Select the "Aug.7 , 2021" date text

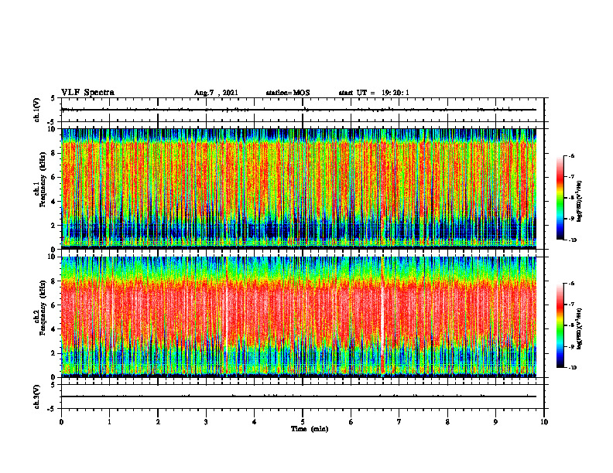[x=216, y=93]
